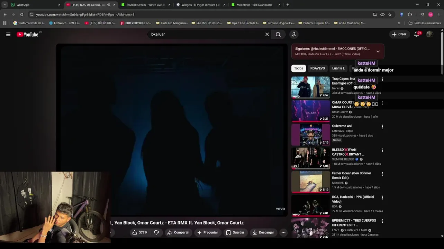
Task: Open the Anillo Masónico bookmark
Action: pos(350,23)
